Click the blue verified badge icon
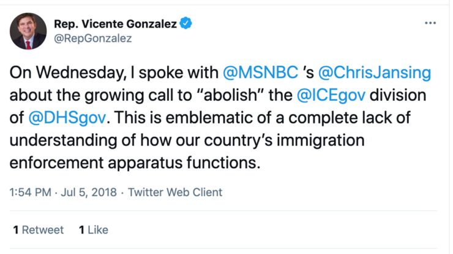 tap(186, 24)
